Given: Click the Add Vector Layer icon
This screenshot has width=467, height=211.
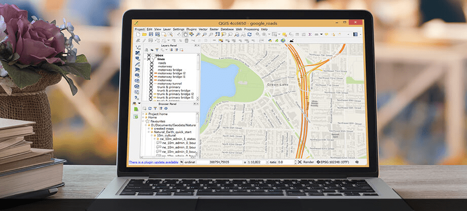Looking at the screenshot, I should coord(137,47).
